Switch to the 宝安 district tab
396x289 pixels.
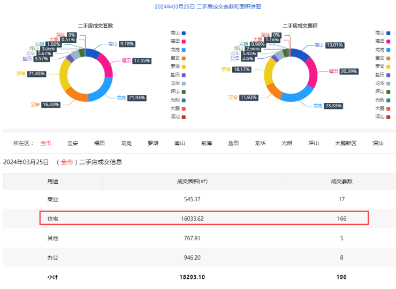coord(73,143)
